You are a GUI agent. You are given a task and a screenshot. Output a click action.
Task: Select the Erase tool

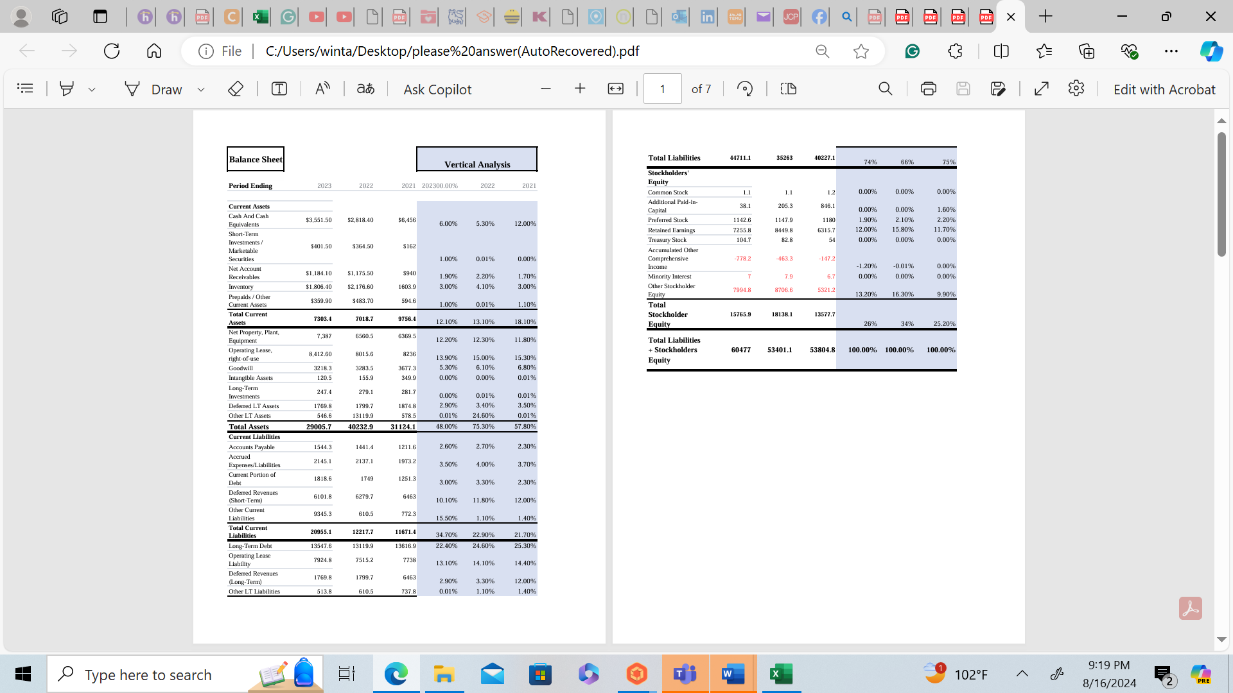[236, 89]
